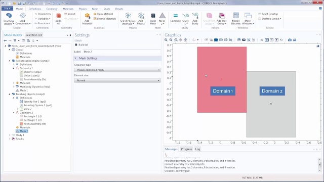Collapse the Mesh Settings section

(75, 59)
